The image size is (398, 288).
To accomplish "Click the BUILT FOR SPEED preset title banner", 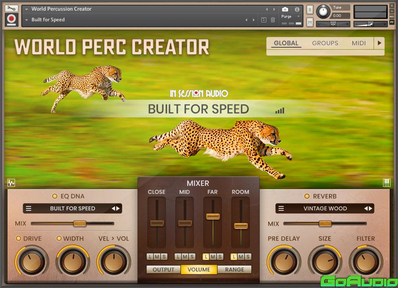I will coord(199,109).
